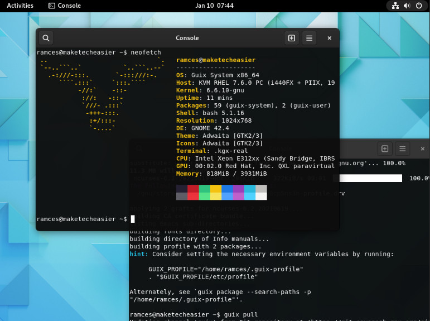Add new tab in background Console window

pos(385,148)
